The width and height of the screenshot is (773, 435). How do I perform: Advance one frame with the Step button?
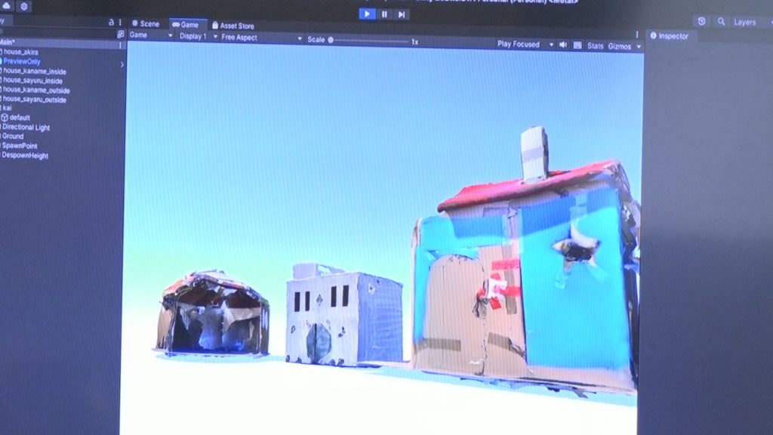click(402, 14)
